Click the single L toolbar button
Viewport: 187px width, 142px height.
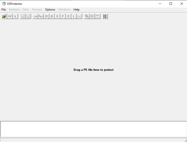click(x=74, y=16)
